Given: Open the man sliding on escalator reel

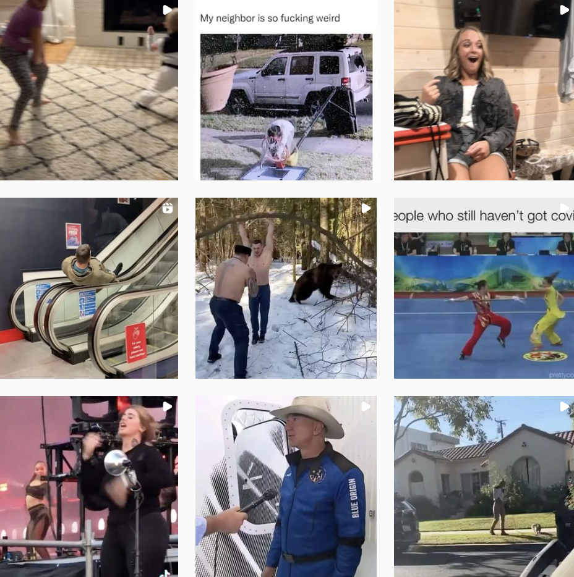Looking at the screenshot, I should 89,288.
